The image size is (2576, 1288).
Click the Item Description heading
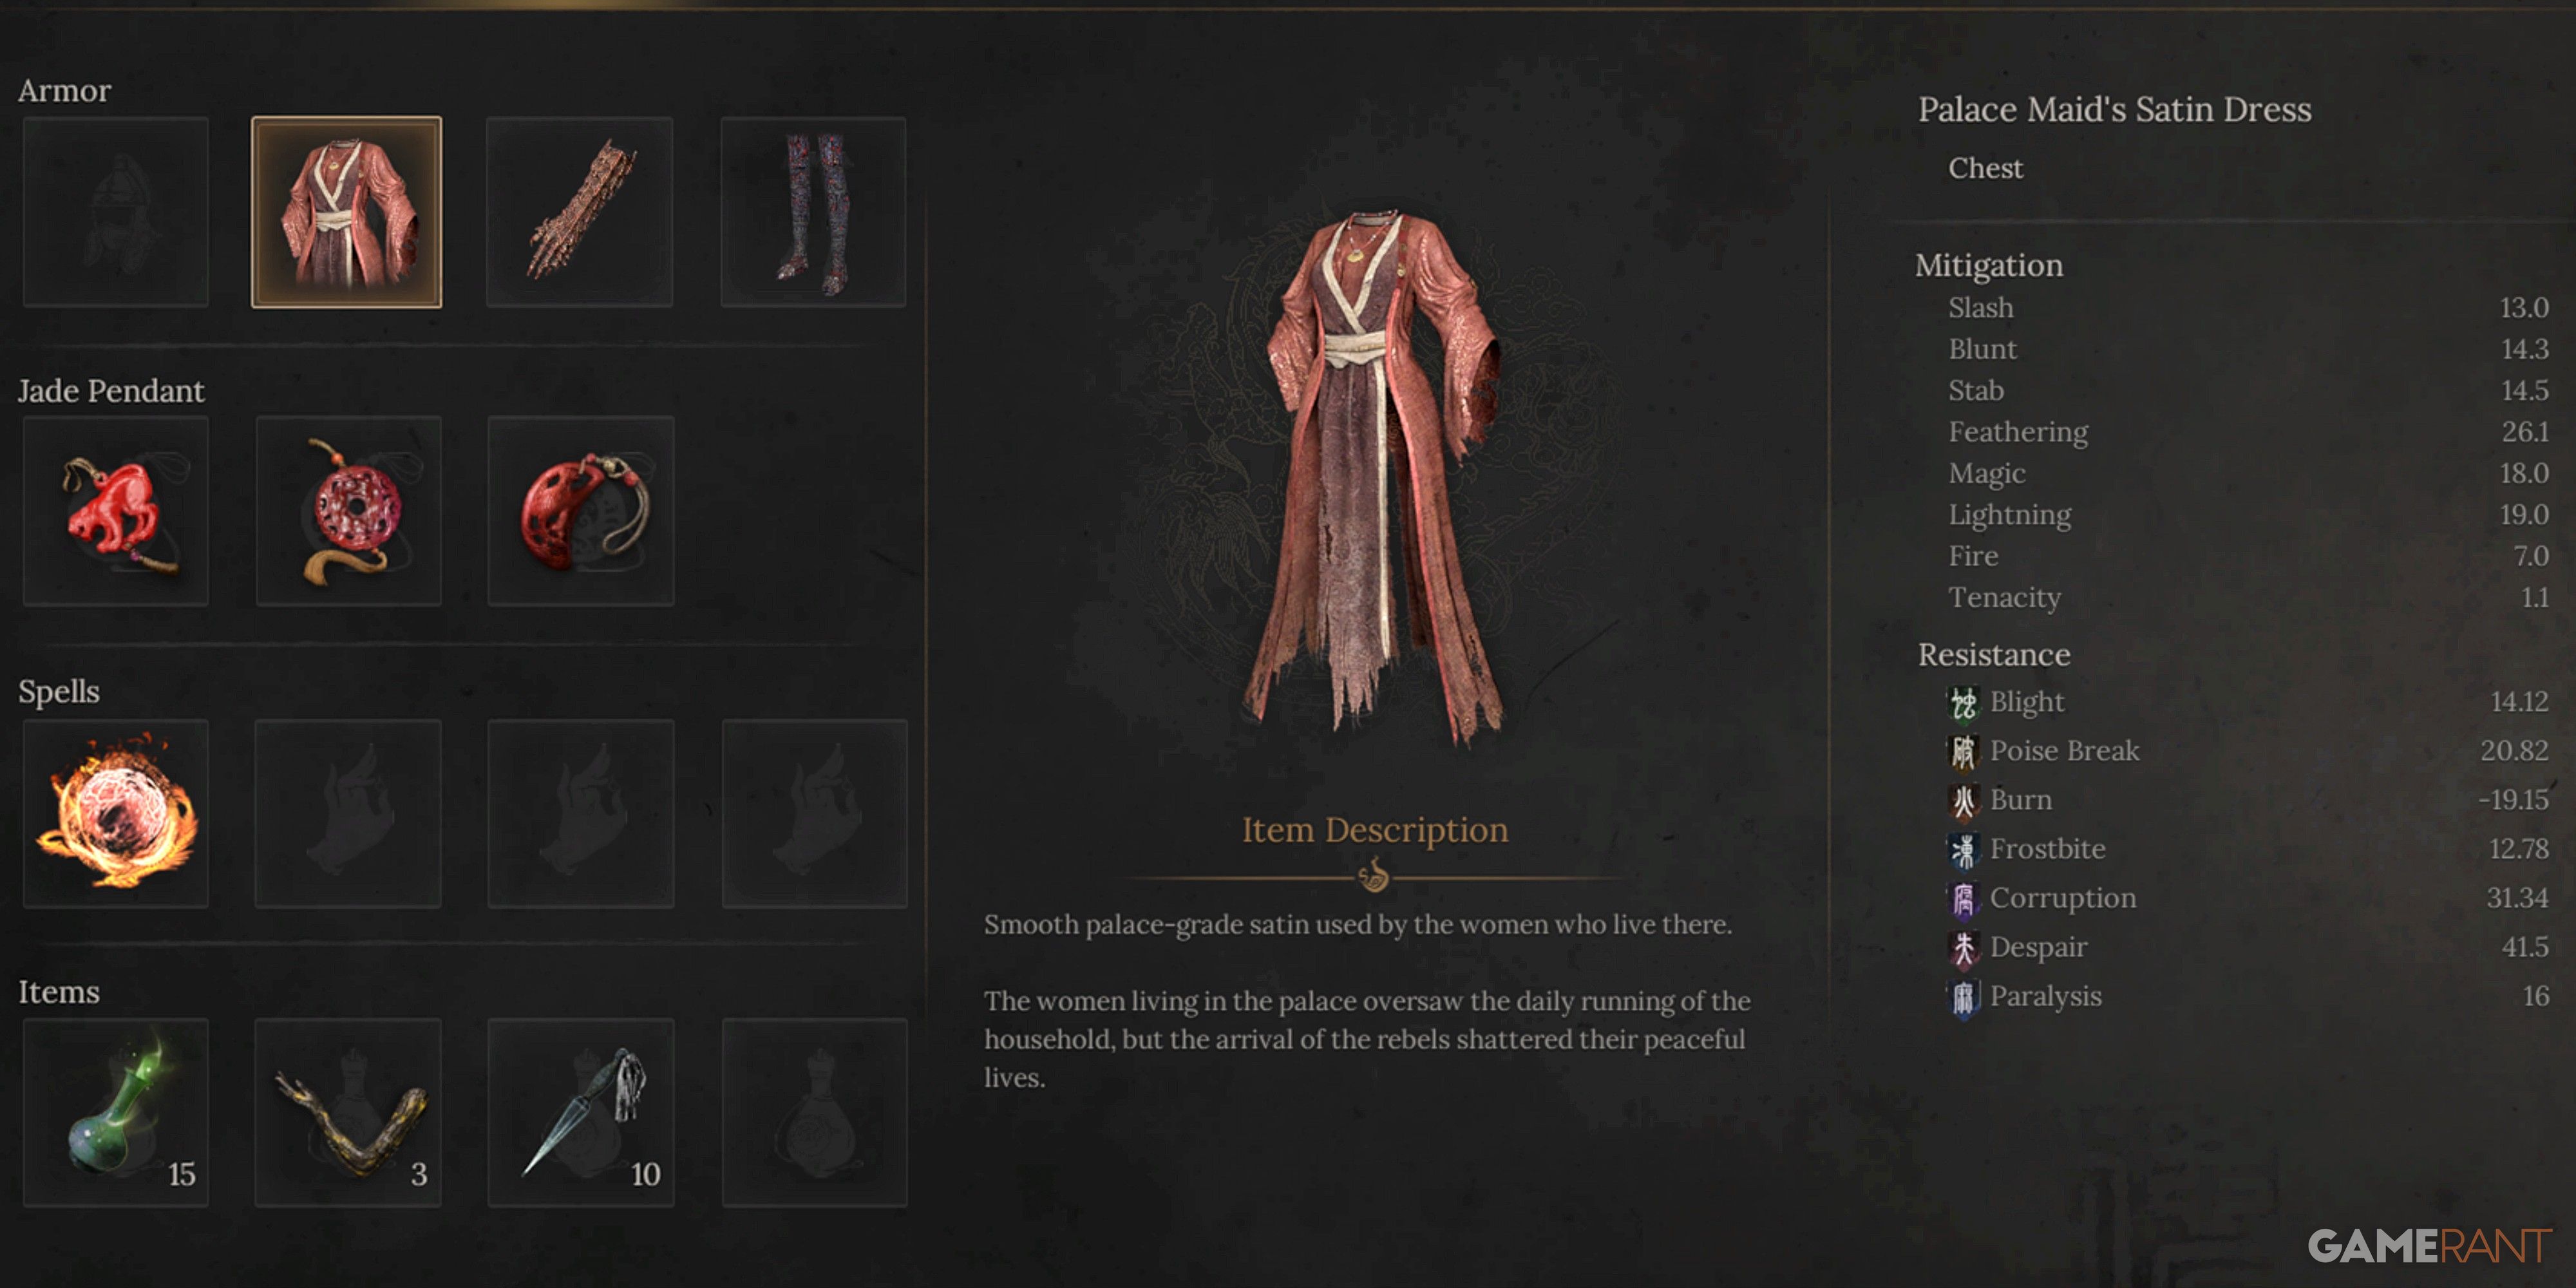coord(1375,830)
